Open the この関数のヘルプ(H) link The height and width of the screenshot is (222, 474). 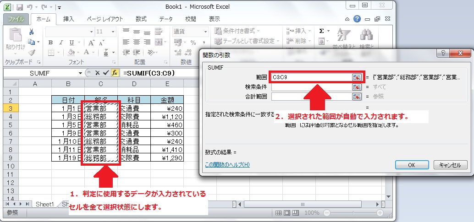coord(227,165)
